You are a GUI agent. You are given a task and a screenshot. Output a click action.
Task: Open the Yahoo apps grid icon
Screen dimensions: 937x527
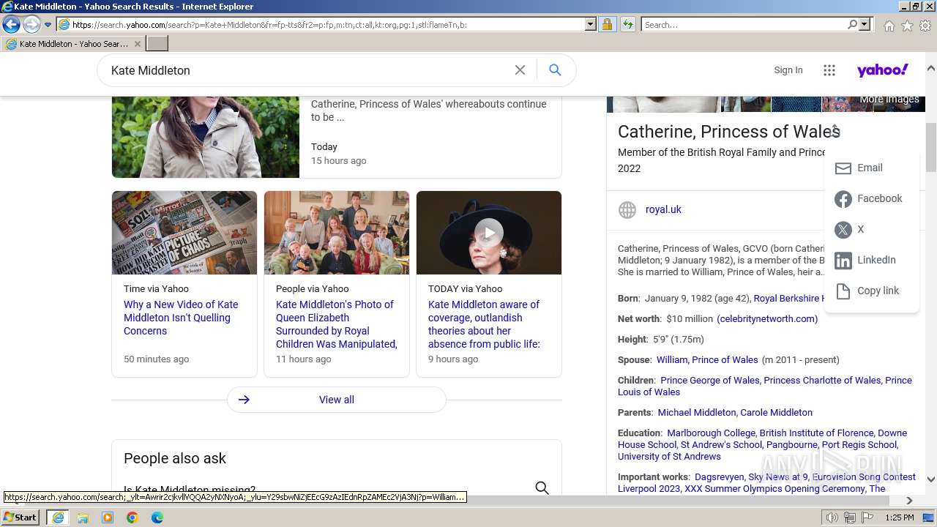829,70
